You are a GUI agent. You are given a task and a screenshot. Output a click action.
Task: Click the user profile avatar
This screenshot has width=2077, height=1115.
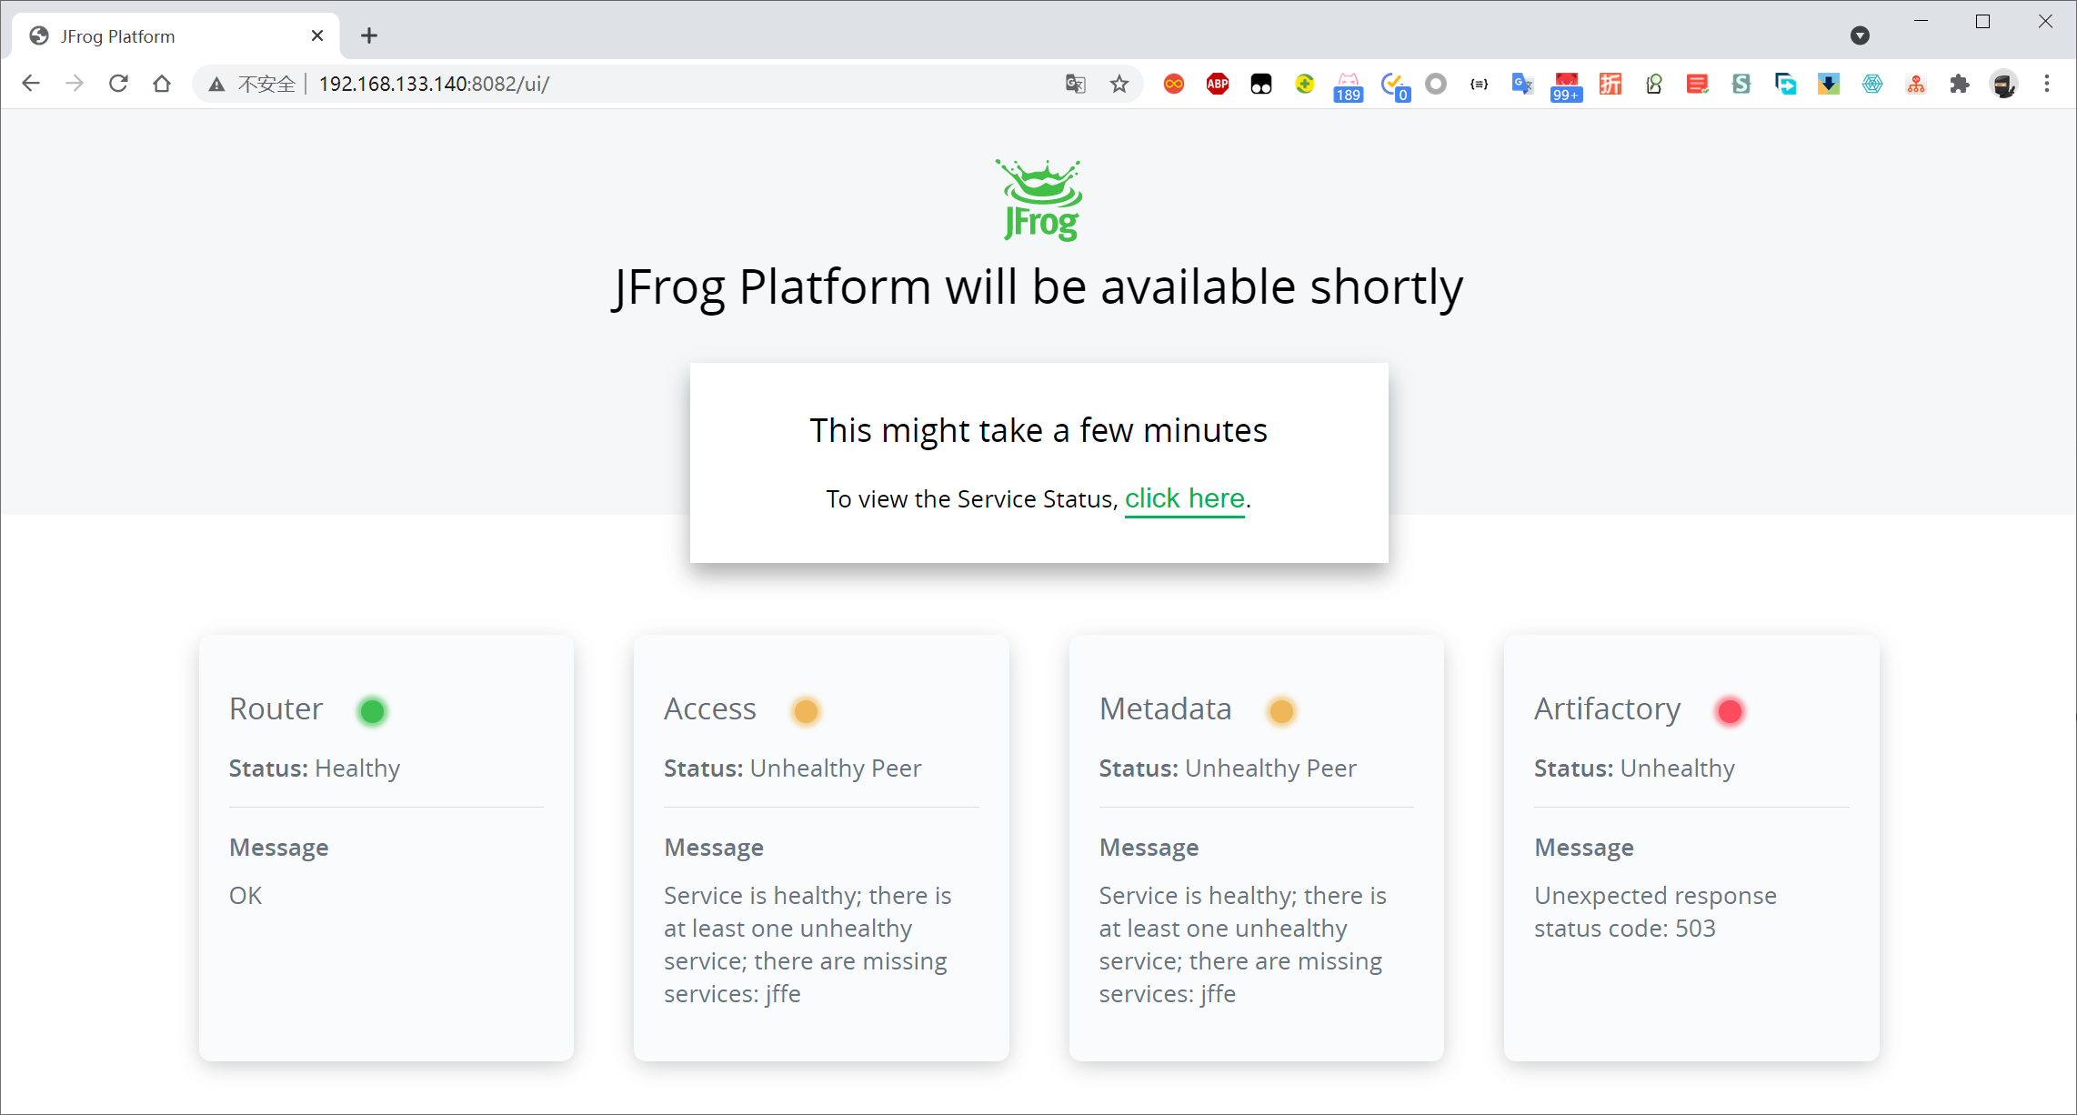pos(2003,84)
